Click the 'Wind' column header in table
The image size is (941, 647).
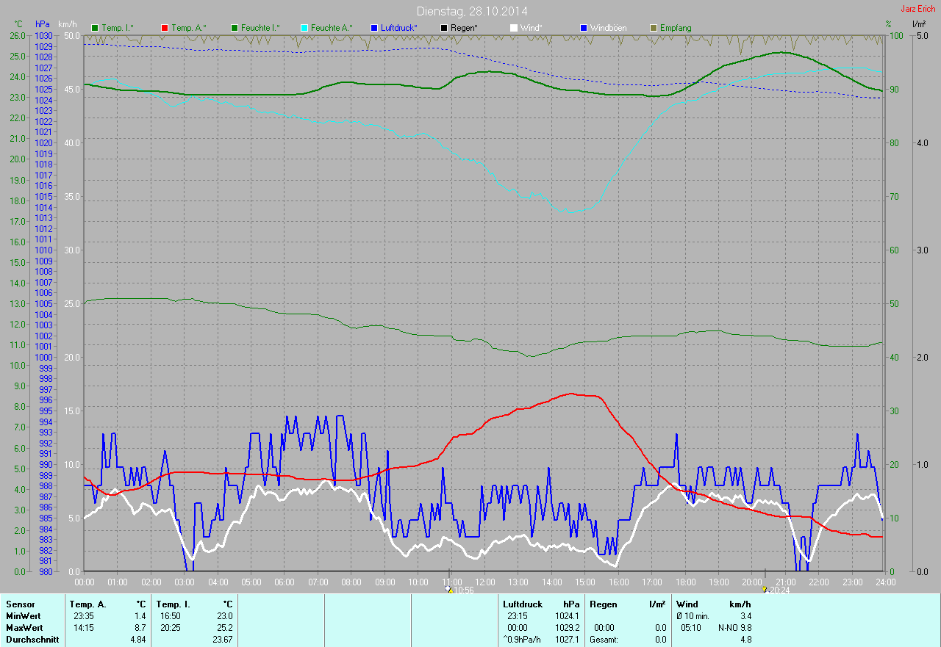687,604
